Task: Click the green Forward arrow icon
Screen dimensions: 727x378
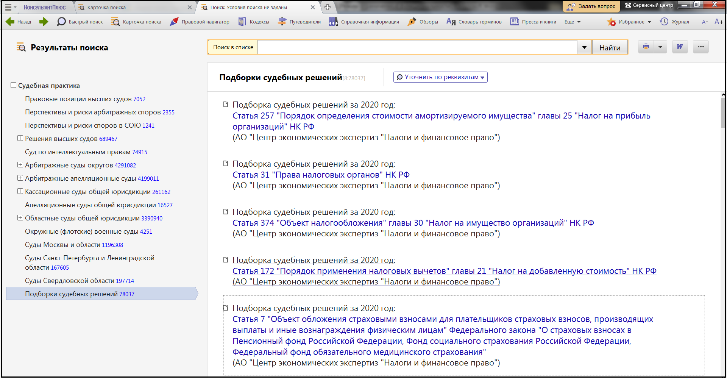Action: pyautogui.click(x=44, y=22)
